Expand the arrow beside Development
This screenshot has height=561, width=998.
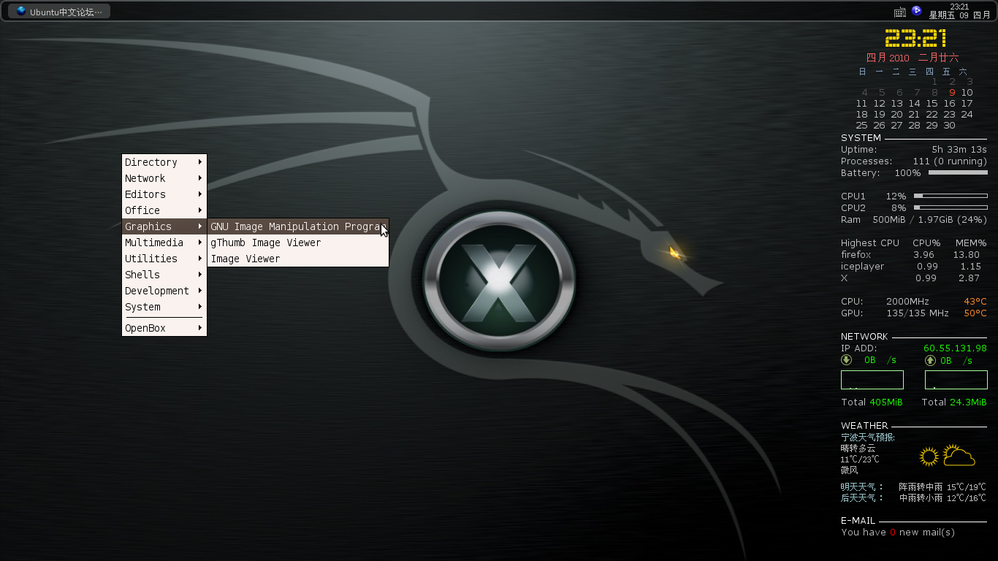pos(199,291)
